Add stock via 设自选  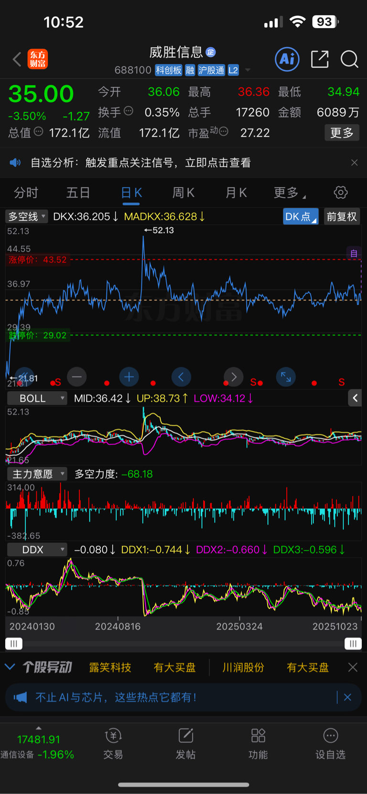(330, 744)
